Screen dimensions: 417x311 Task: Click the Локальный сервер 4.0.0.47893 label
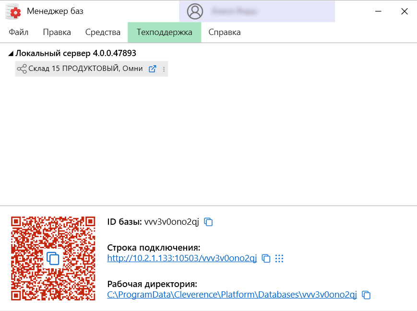point(76,53)
